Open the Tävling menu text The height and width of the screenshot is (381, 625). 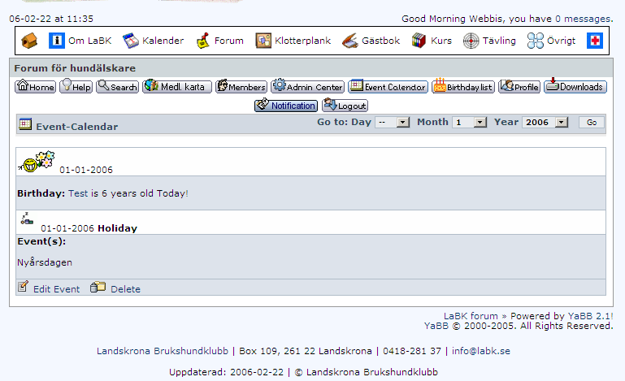point(499,41)
